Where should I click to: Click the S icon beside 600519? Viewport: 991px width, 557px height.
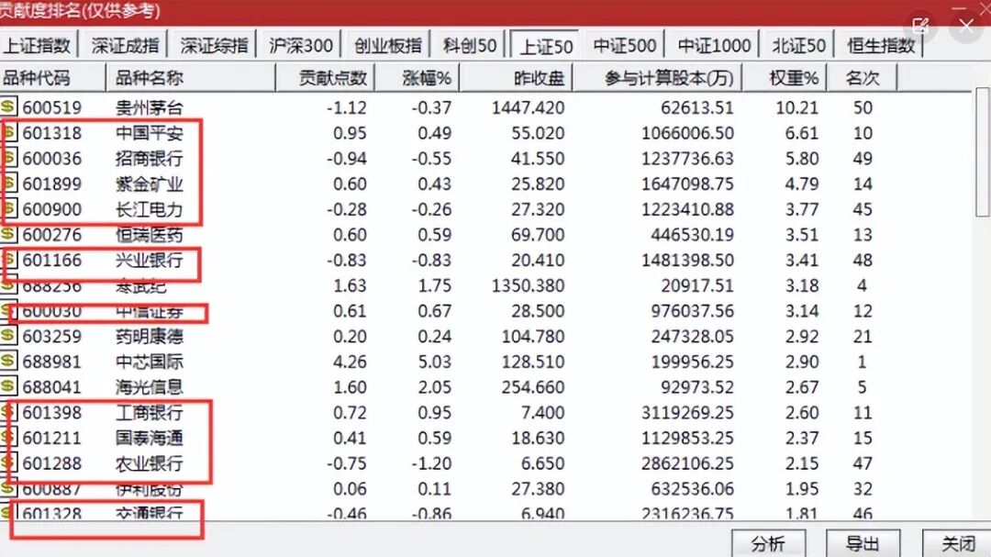(8, 106)
